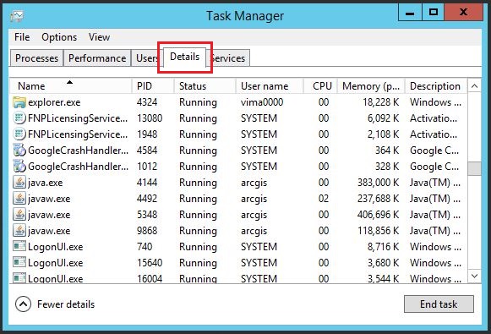
Task: Click the vima0000 user name cell
Action: pyautogui.click(x=262, y=102)
